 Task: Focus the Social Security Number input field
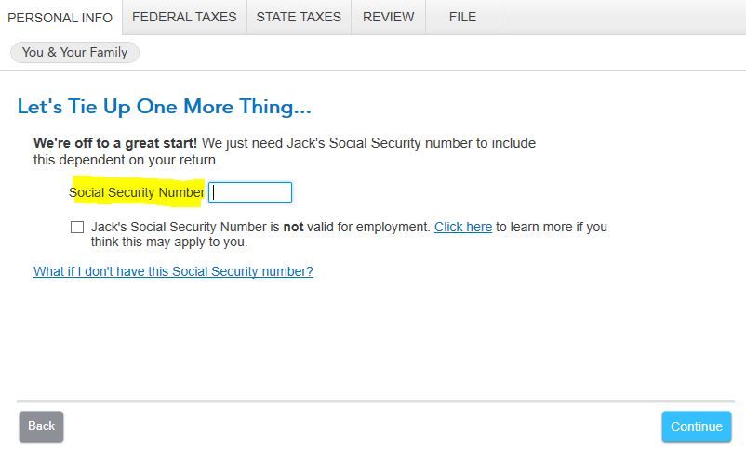(250, 192)
